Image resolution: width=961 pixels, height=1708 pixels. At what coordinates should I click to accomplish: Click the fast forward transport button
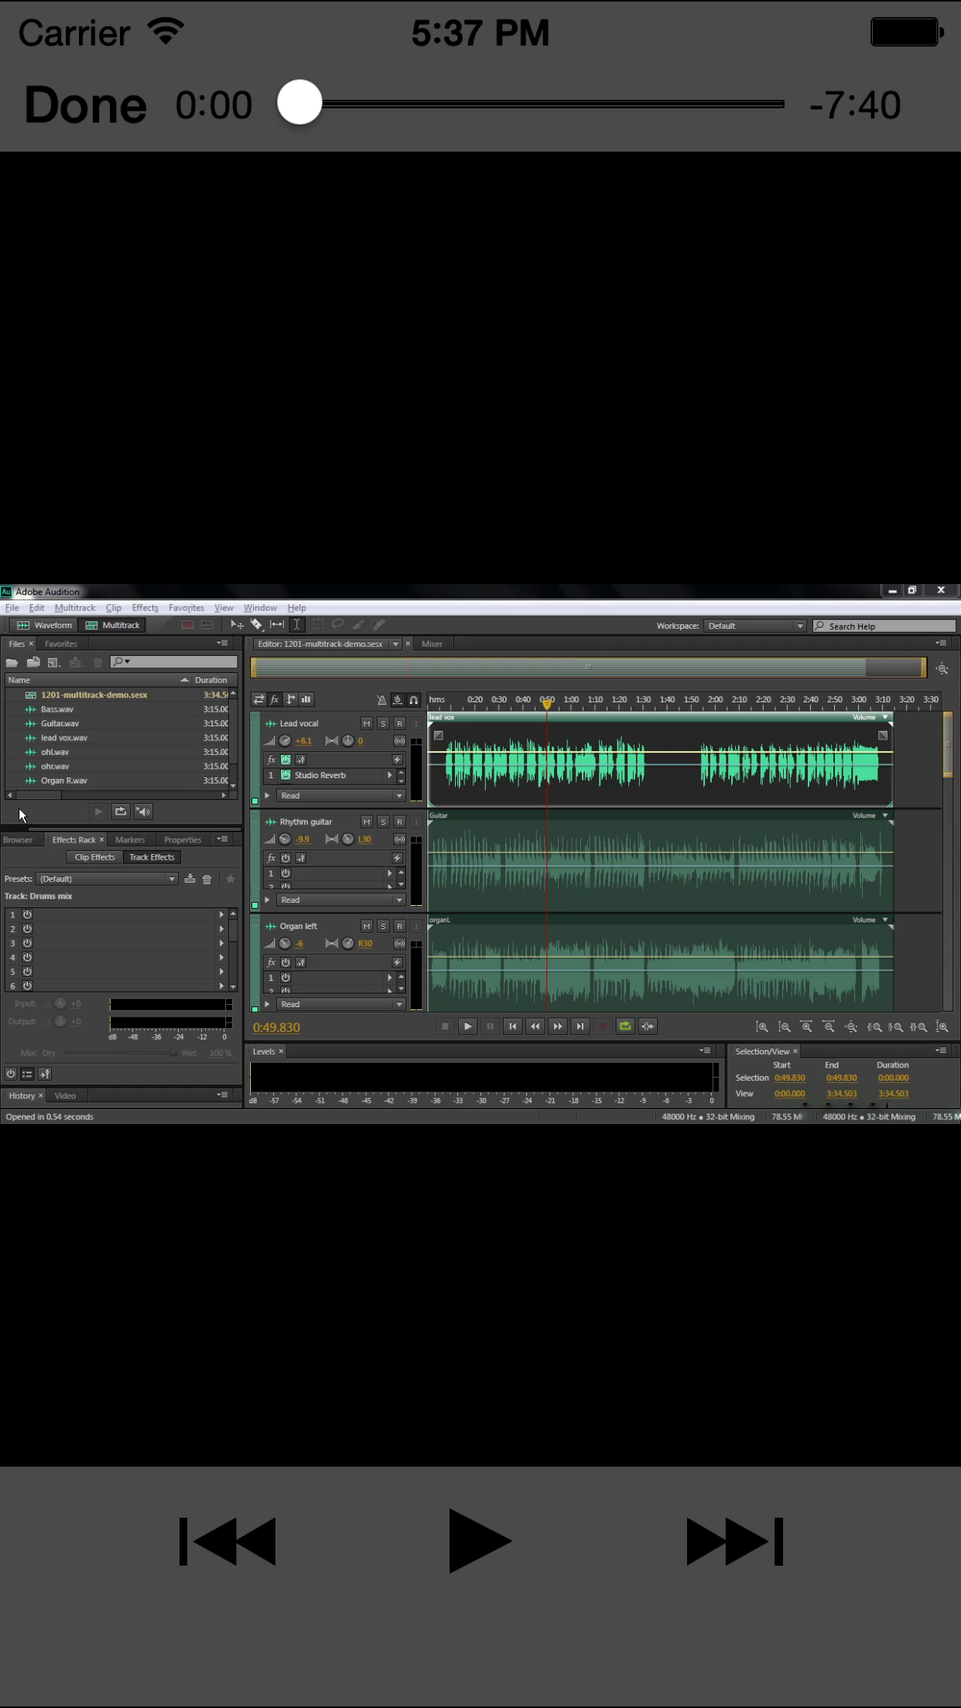click(557, 1027)
